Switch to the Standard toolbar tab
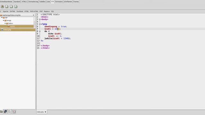Viewport: 205px width, 115px height. (x=17, y=2)
